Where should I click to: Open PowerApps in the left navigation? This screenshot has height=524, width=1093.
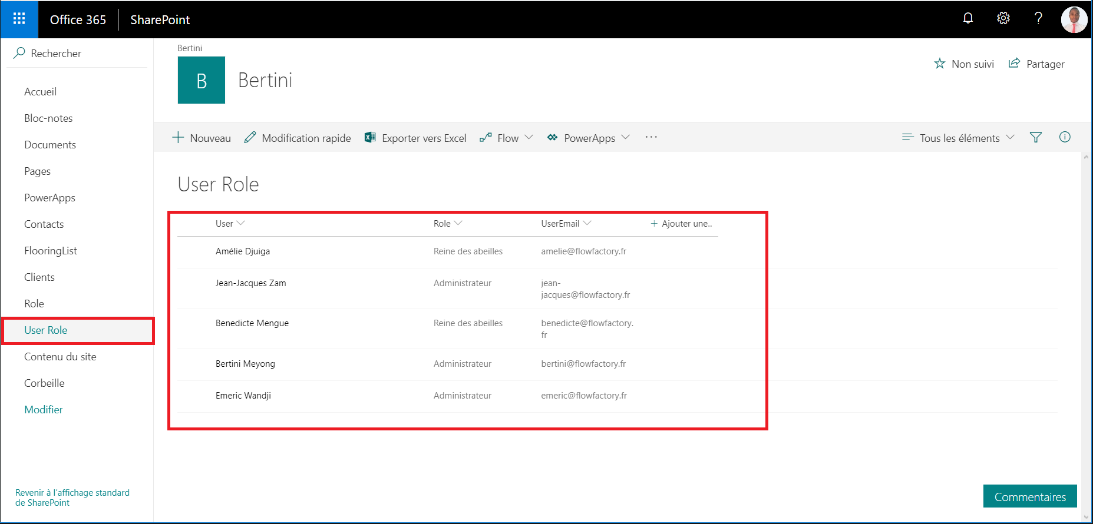[49, 198]
